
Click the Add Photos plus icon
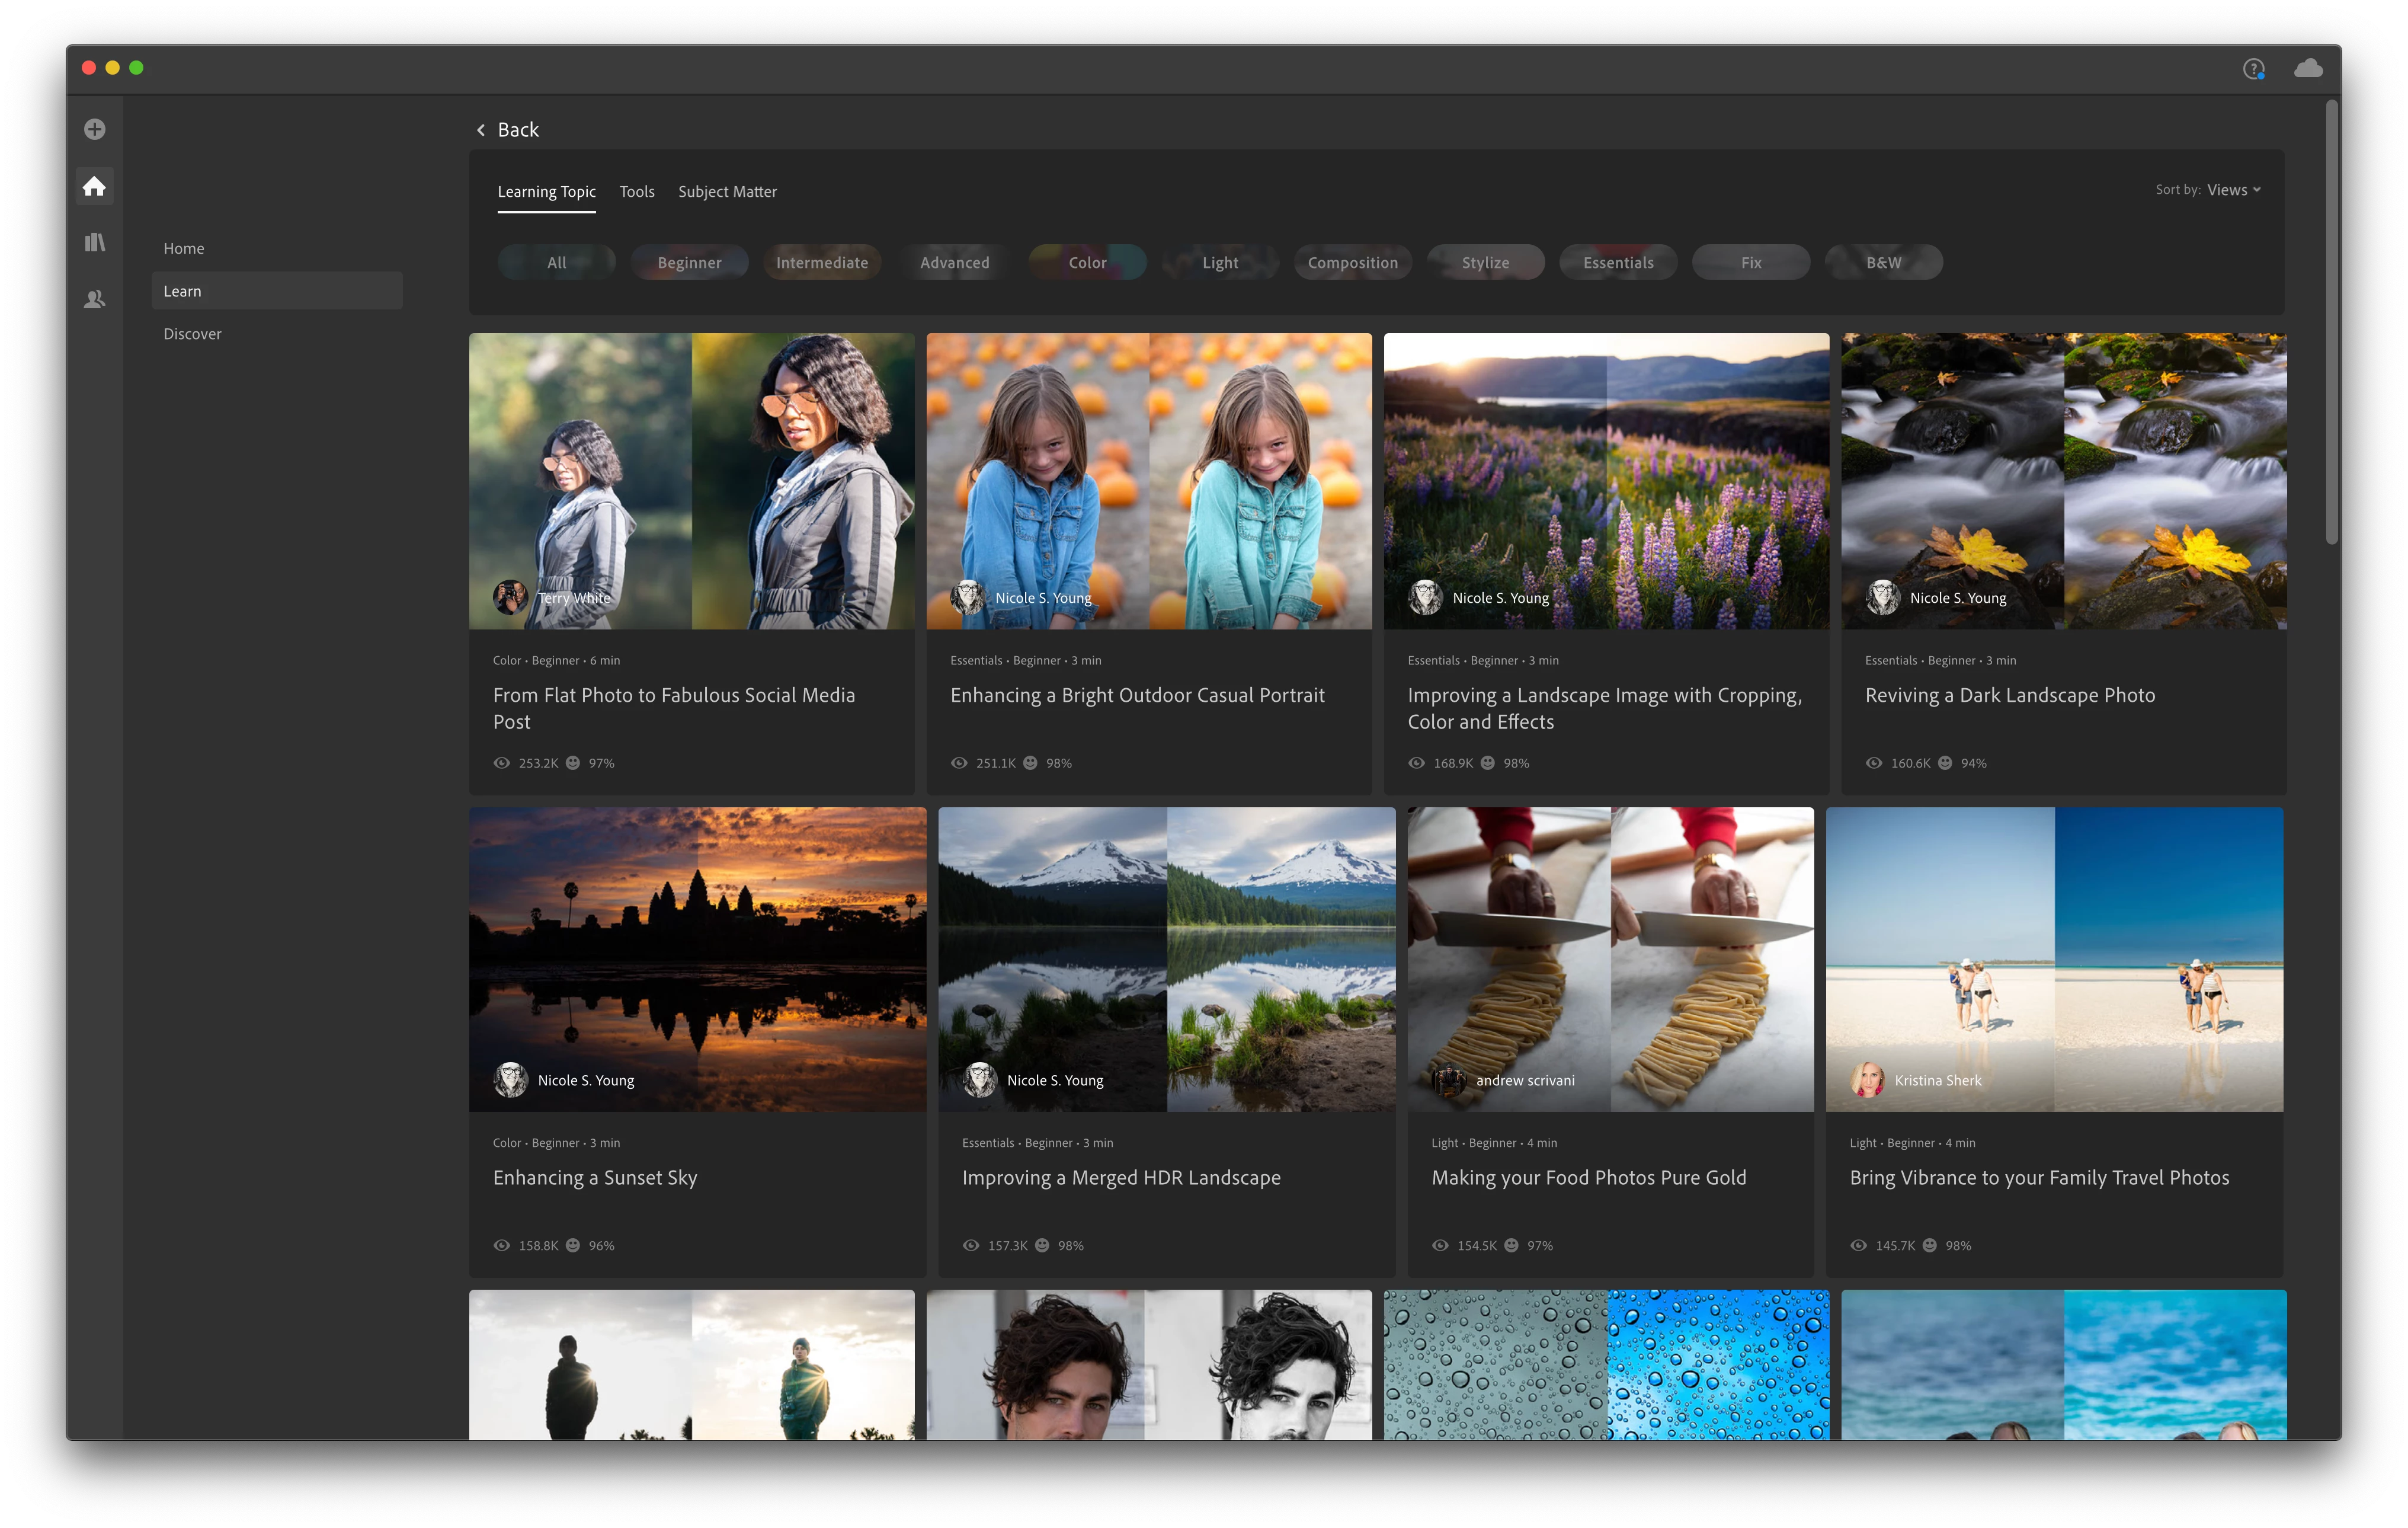pos(94,129)
